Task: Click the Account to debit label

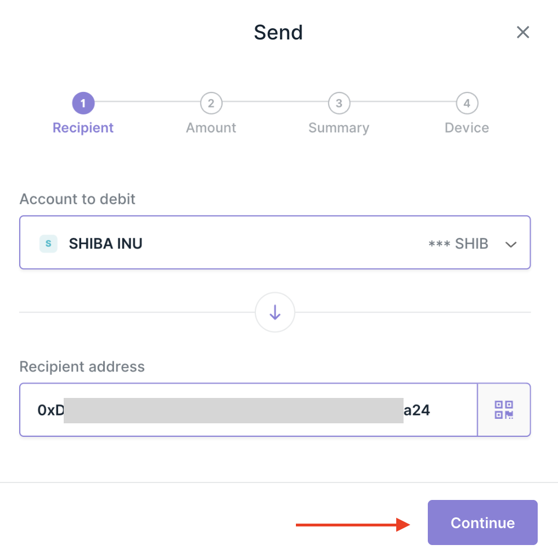Action: [78, 199]
